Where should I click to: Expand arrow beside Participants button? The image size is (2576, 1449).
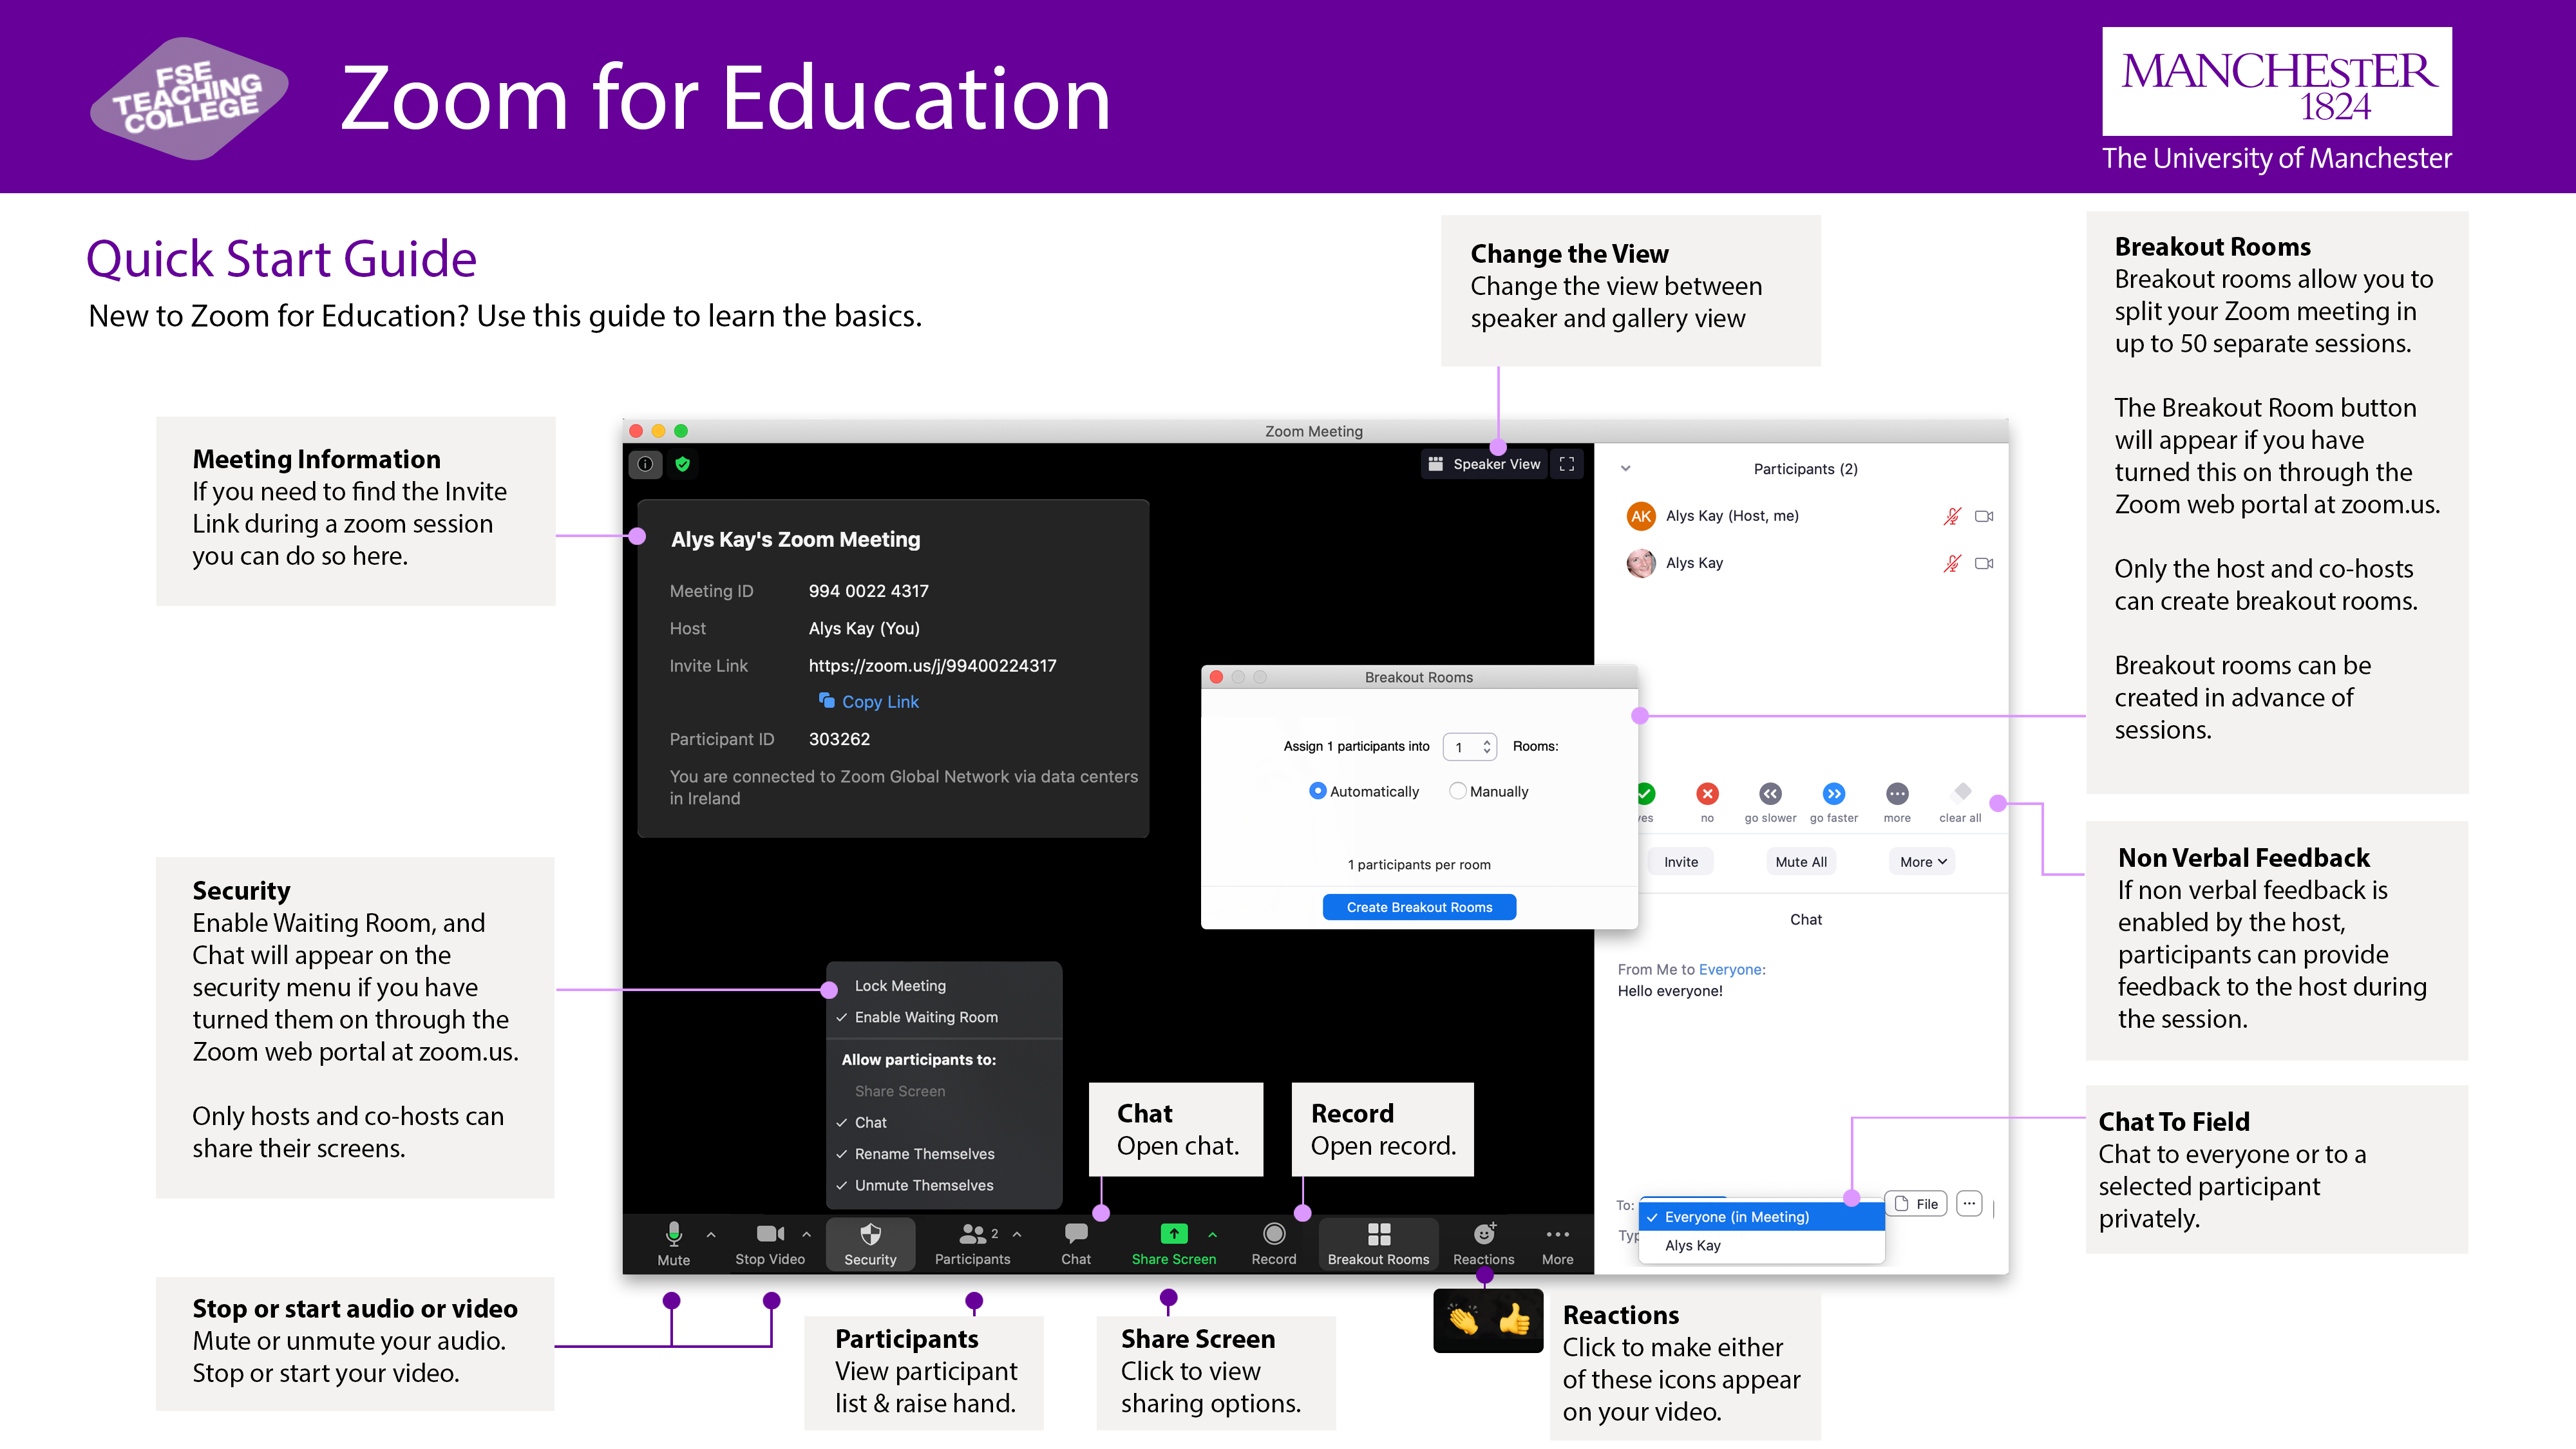1017,1235
